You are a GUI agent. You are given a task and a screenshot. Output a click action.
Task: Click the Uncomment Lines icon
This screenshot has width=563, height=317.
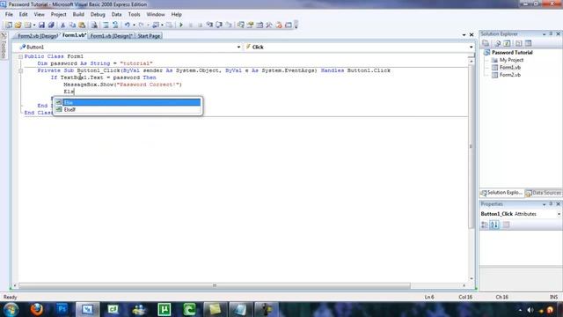click(115, 25)
